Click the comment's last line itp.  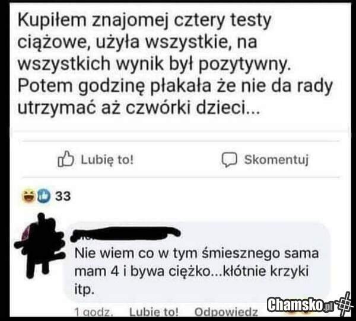[84, 289]
